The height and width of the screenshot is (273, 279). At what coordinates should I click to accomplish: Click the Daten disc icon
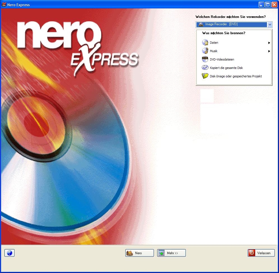point(205,43)
